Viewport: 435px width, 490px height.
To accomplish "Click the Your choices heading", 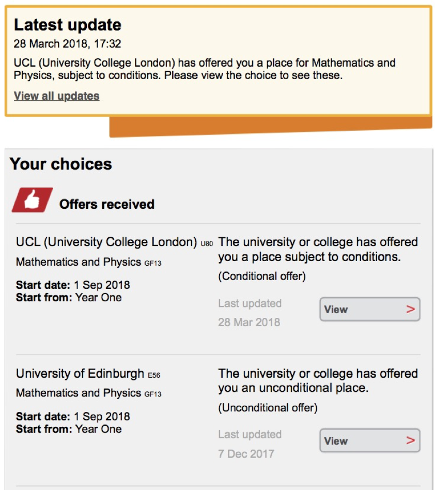I will (61, 164).
